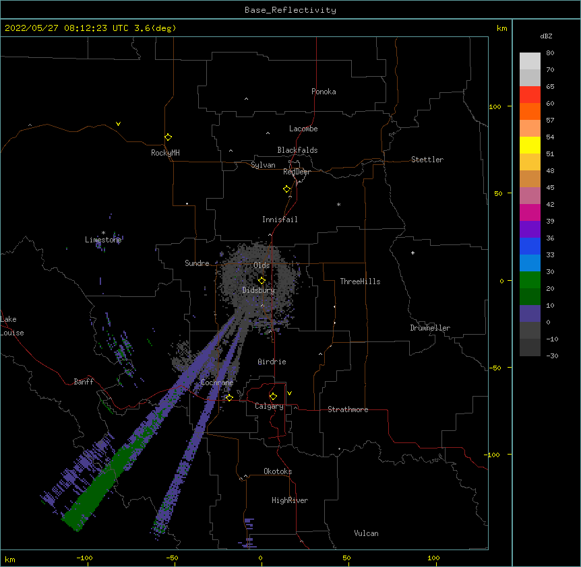Select the dark green 20–10 dBZ swatch

(530, 297)
